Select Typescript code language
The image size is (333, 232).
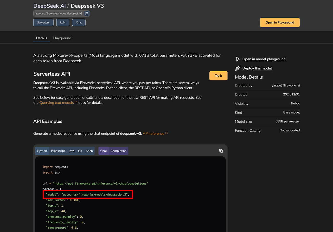(58, 151)
